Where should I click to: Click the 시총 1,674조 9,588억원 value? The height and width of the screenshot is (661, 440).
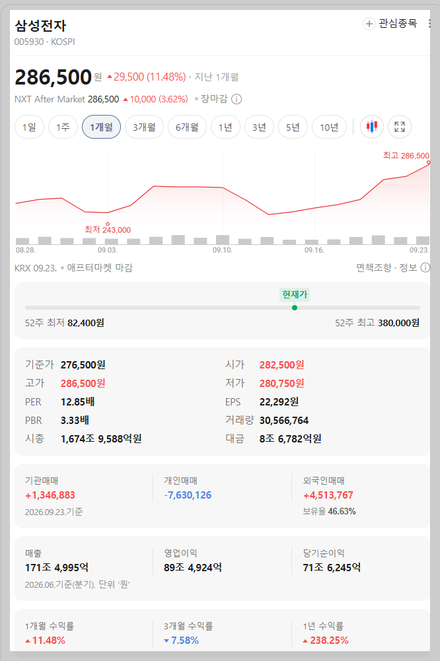101,439
